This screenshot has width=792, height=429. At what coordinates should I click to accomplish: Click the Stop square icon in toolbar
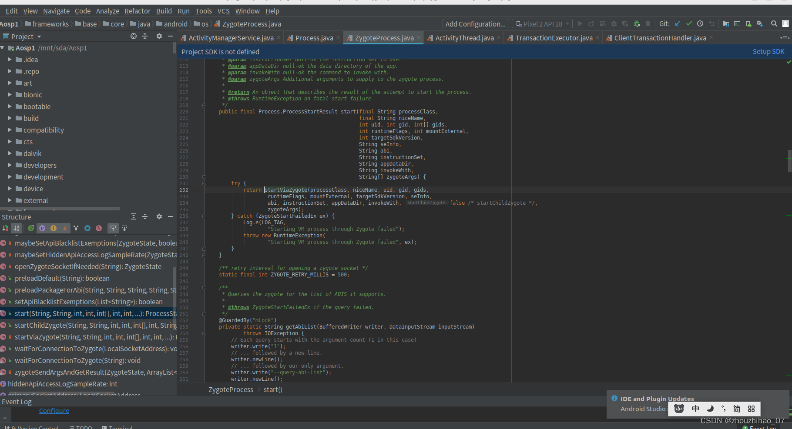click(648, 24)
